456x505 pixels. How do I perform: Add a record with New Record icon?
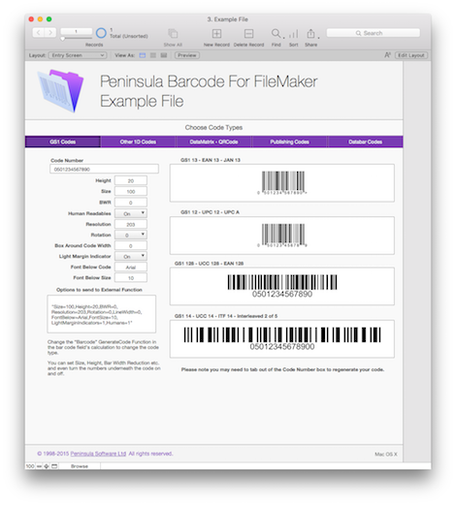(216, 34)
